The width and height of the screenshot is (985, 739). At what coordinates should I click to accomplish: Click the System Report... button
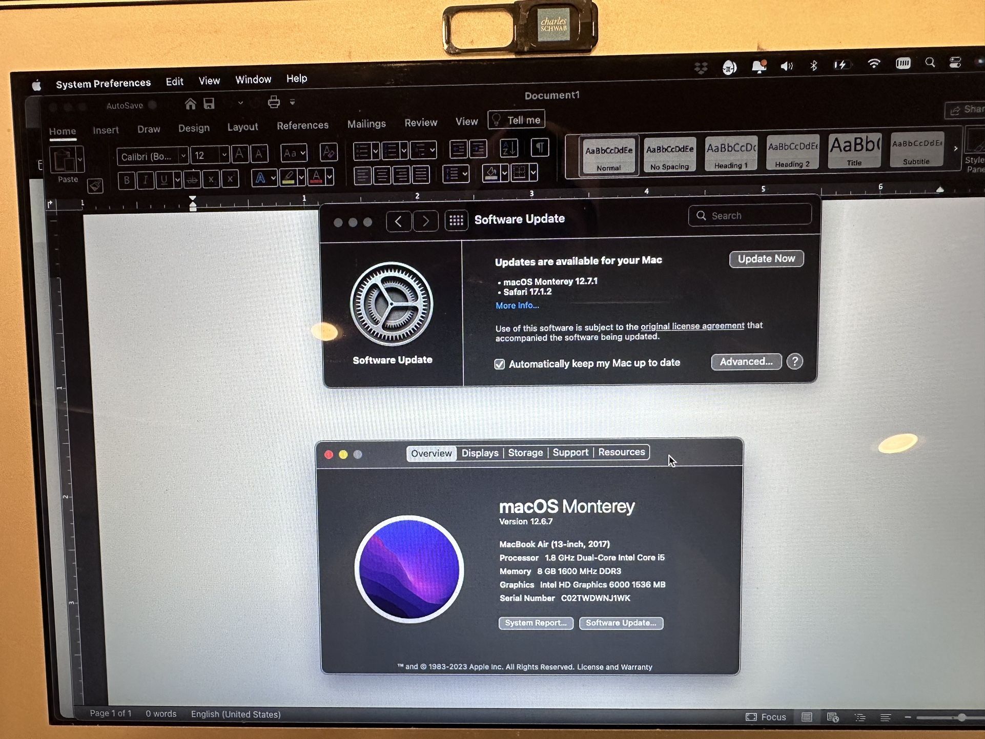click(x=536, y=623)
